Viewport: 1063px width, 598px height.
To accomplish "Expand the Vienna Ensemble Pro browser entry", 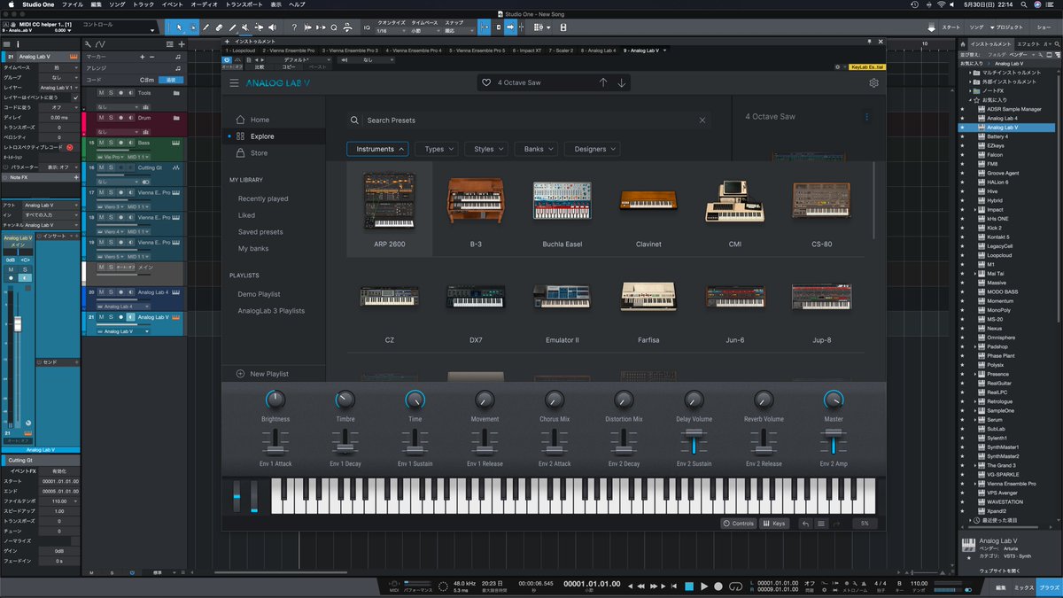I will pyautogui.click(x=975, y=483).
